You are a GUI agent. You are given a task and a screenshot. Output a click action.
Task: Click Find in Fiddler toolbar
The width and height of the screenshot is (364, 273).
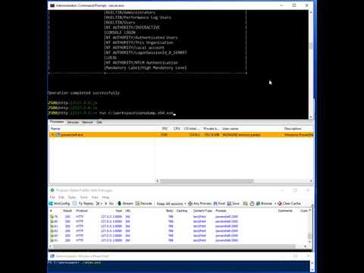pos(219,203)
